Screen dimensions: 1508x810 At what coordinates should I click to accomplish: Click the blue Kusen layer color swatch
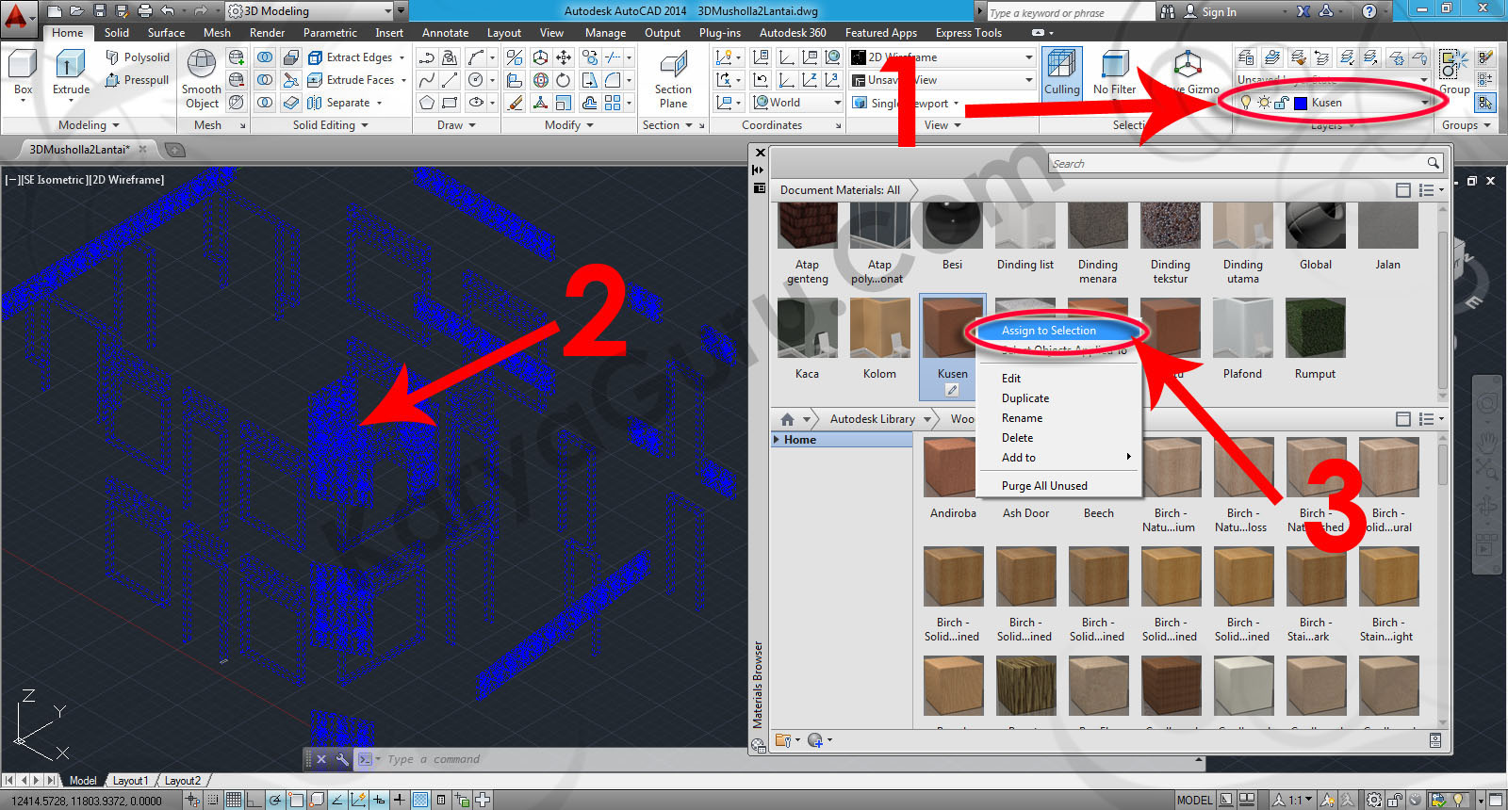[x=1301, y=103]
